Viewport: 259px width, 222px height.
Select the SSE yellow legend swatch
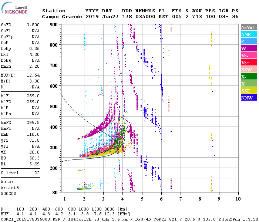pyautogui.click(x=249, y=91)
